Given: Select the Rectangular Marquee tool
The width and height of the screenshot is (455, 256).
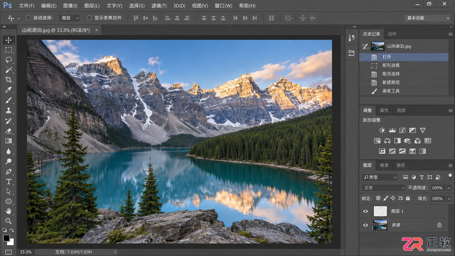Looking at the screenshot, I should [9, 50].
